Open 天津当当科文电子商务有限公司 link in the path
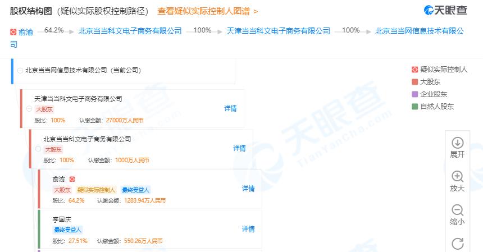The height and width of the screenshot is (252, 483). click(x=279, y=31)
